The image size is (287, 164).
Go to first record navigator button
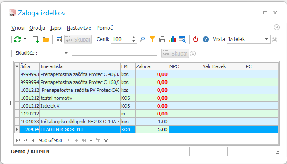(x=18, y=140)
